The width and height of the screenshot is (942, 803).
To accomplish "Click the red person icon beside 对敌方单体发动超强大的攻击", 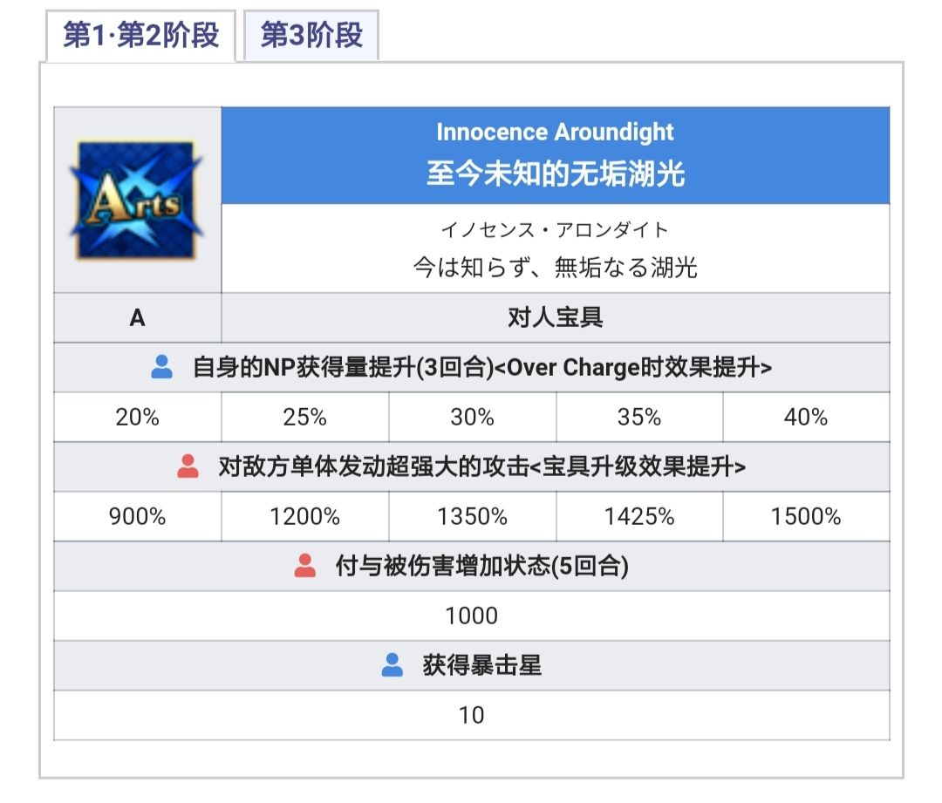I will point(188,467).
